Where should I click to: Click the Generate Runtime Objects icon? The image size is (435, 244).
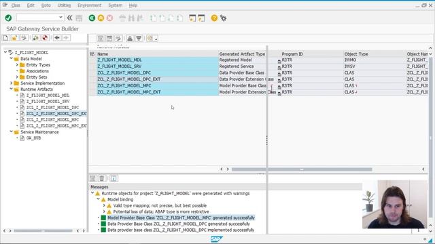click(45, 38)
